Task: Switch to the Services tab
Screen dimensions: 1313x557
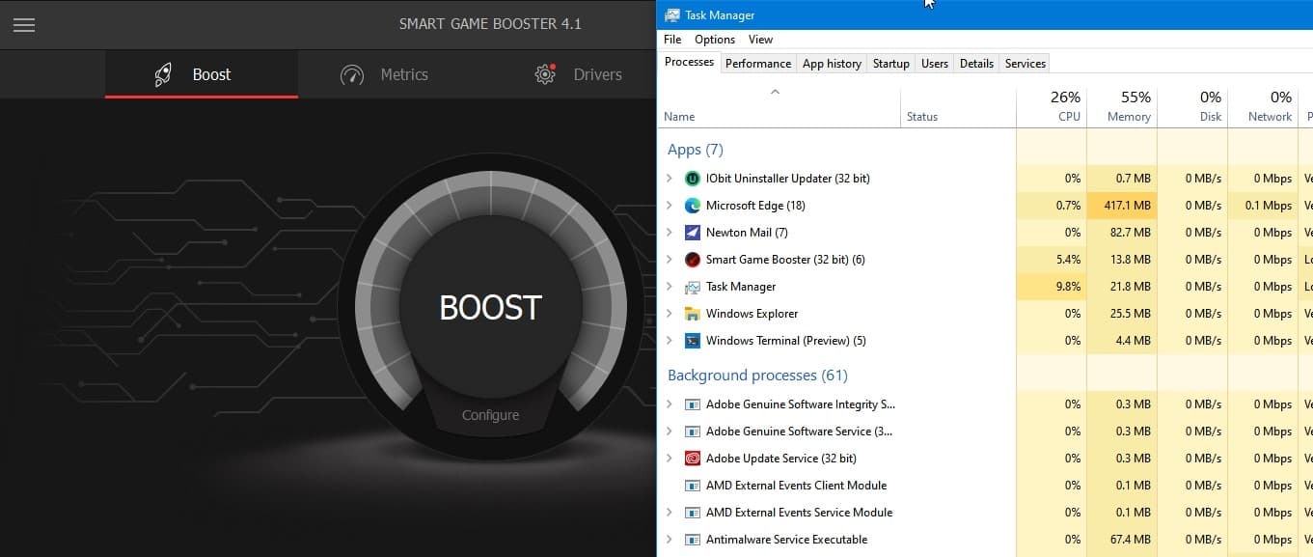Action: click(1025, 64)
